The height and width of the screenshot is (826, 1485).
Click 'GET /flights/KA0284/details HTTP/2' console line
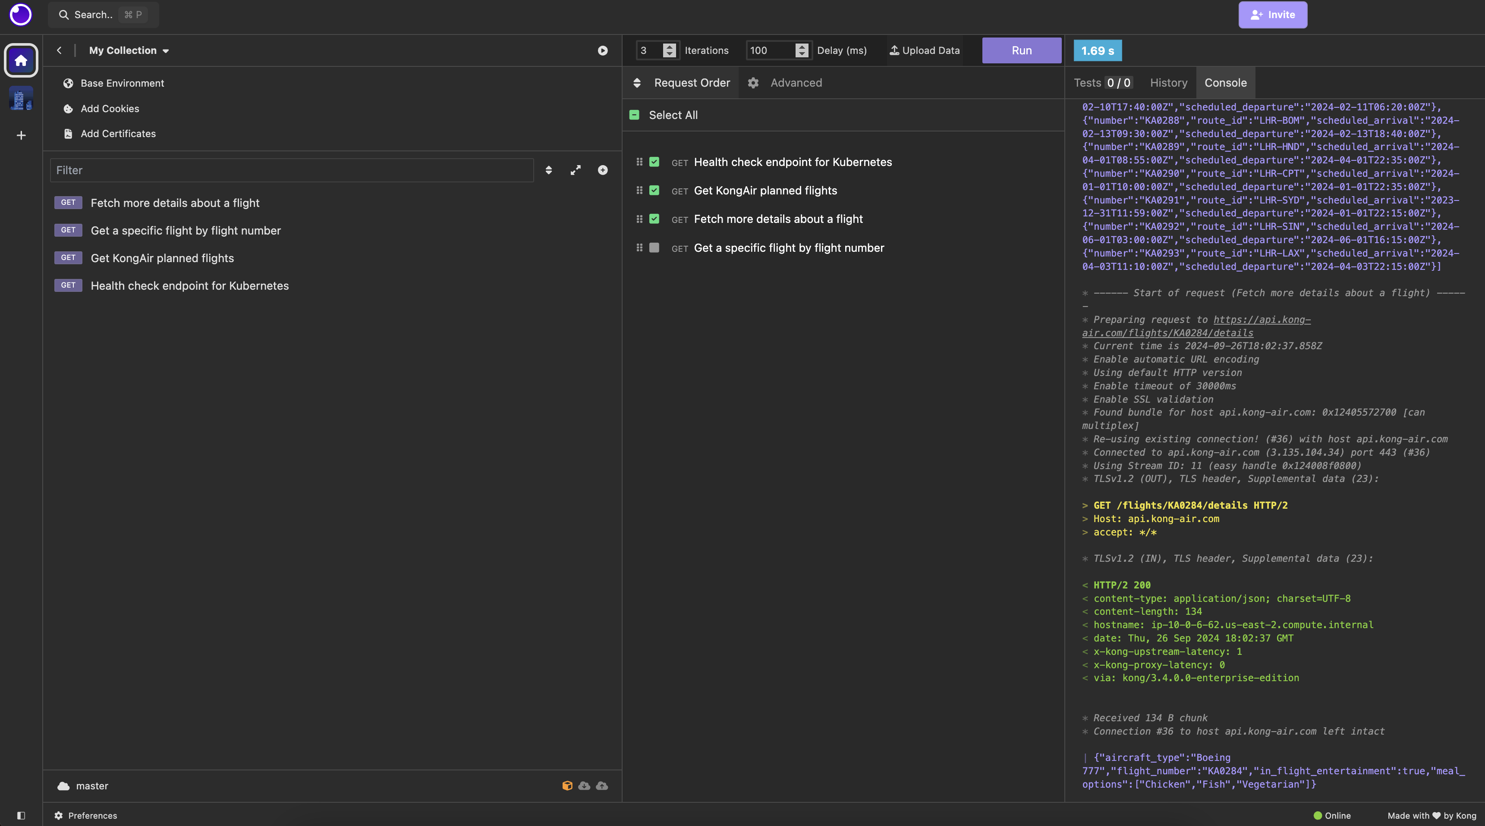[x=1190, y=505]
